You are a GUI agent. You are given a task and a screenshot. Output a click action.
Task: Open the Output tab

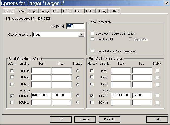33,11
